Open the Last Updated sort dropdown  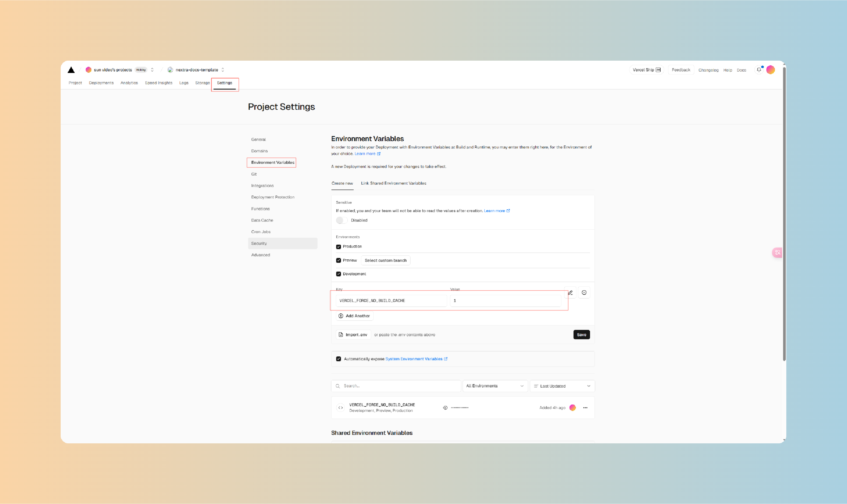(x=562, y=386)
